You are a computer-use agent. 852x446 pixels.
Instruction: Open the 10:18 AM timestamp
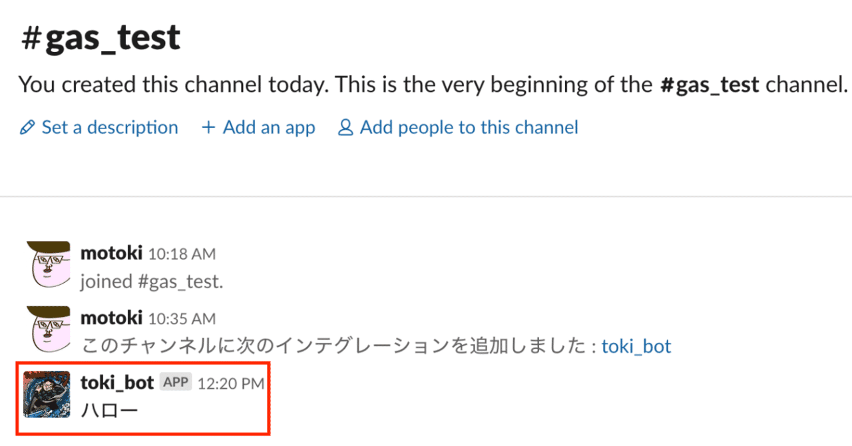click(182, 254)
